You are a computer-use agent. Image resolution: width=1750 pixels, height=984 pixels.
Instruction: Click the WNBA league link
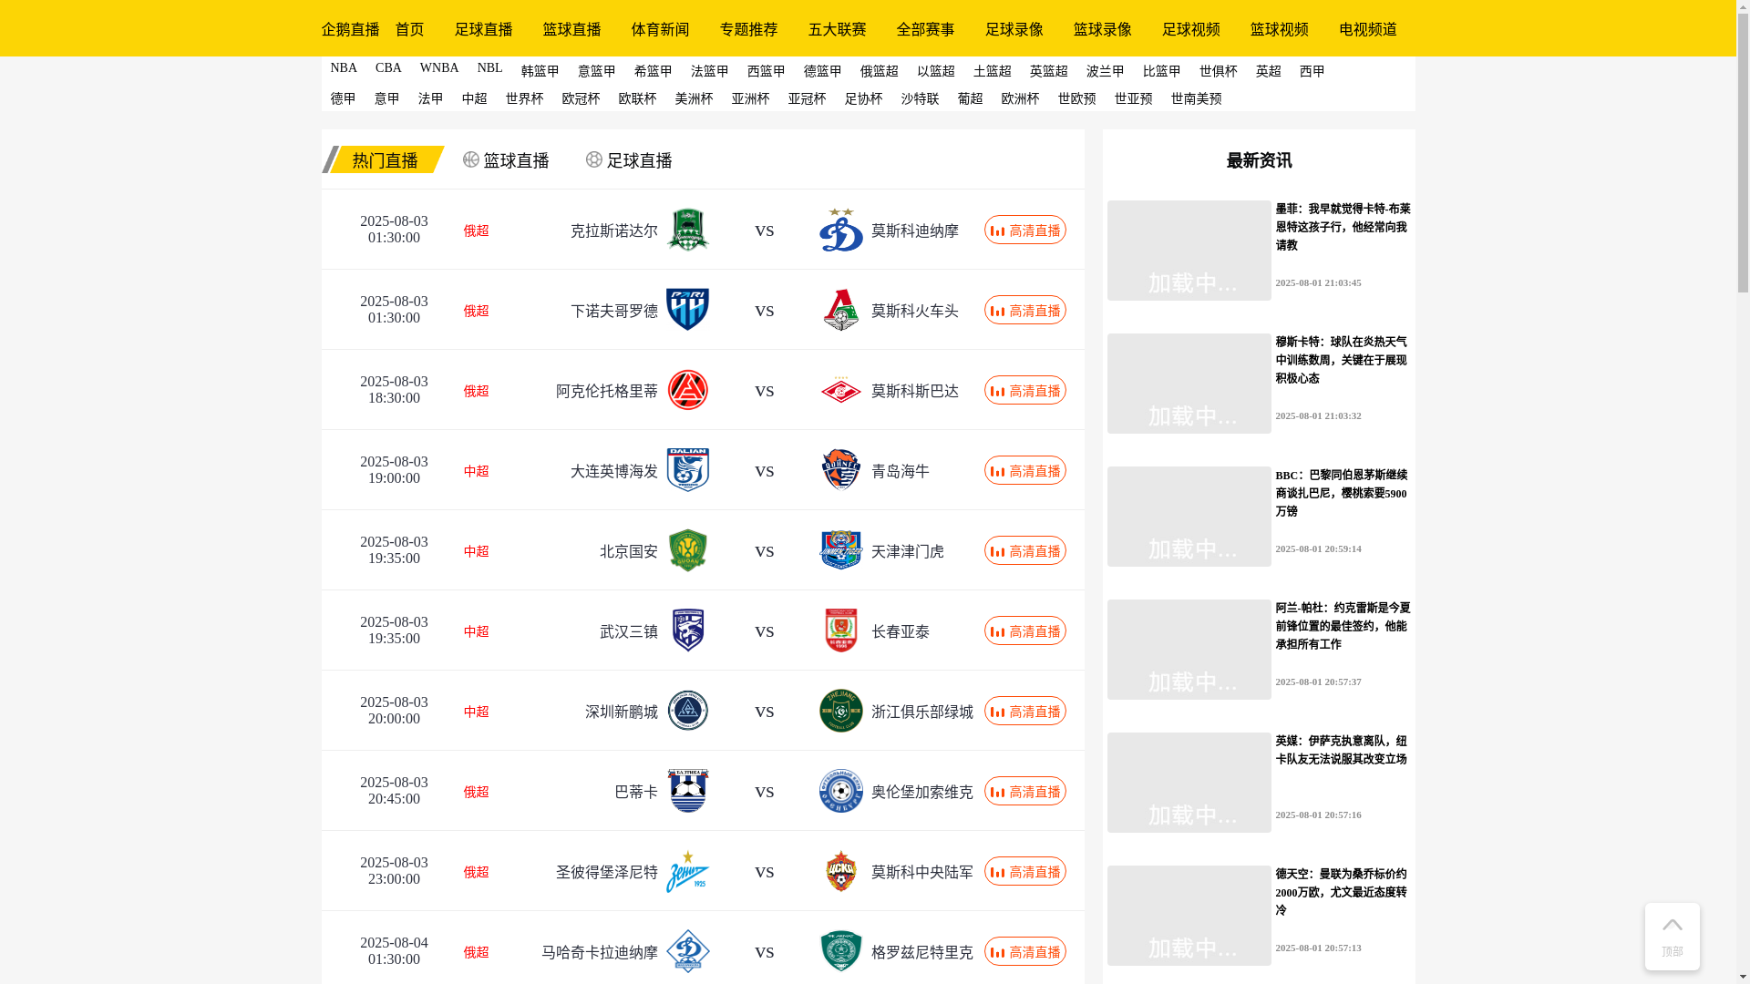[439, 68]
